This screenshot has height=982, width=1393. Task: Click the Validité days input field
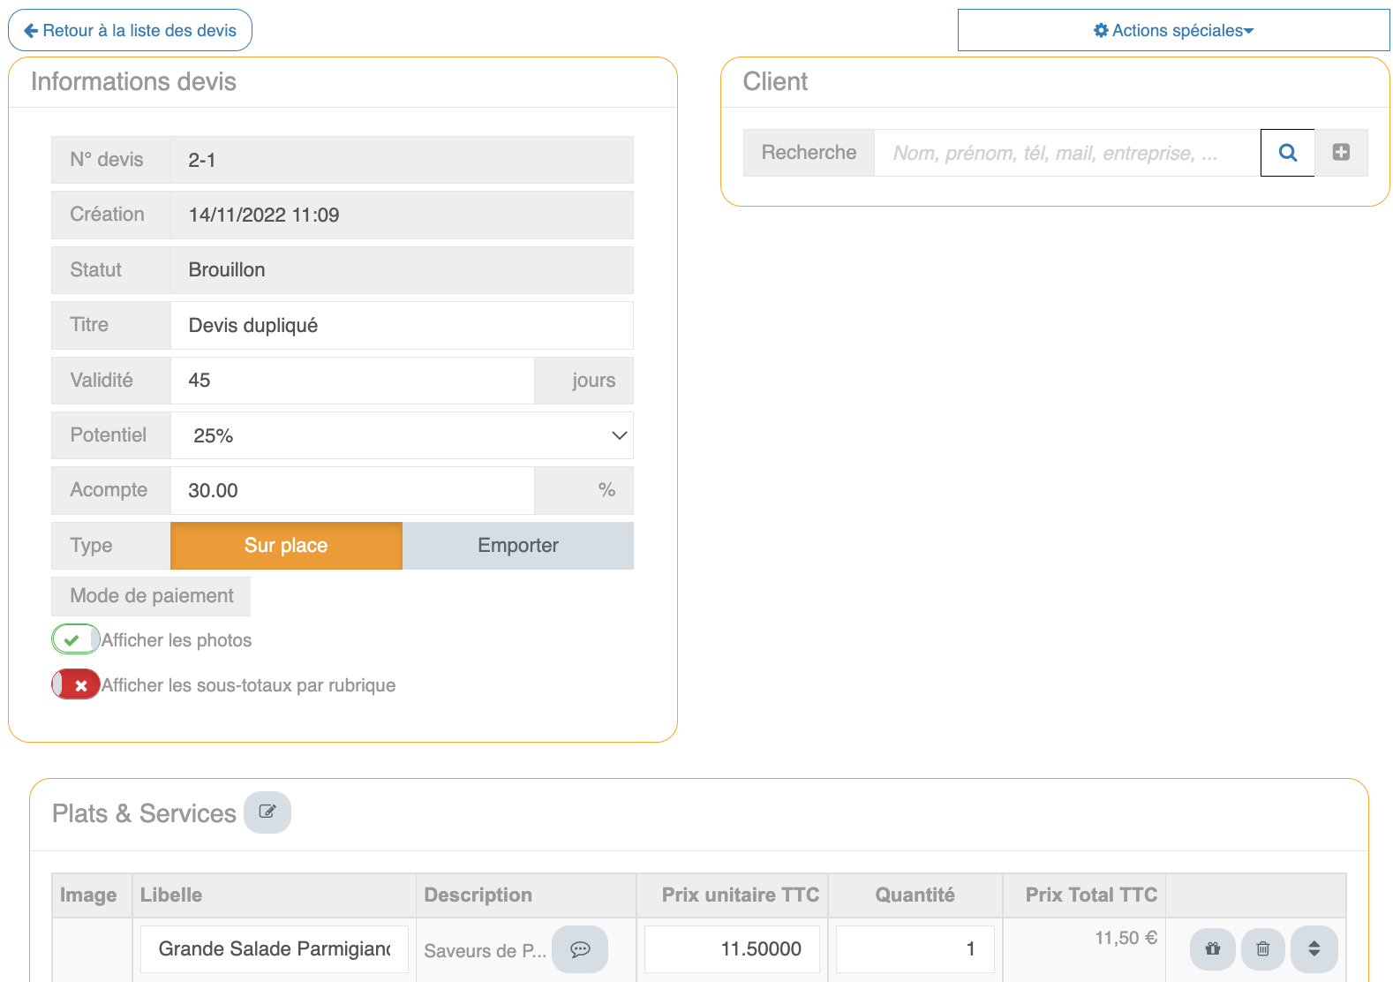tap(352, 381)
